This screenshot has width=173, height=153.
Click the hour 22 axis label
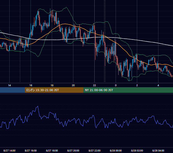tap(94, 85)
